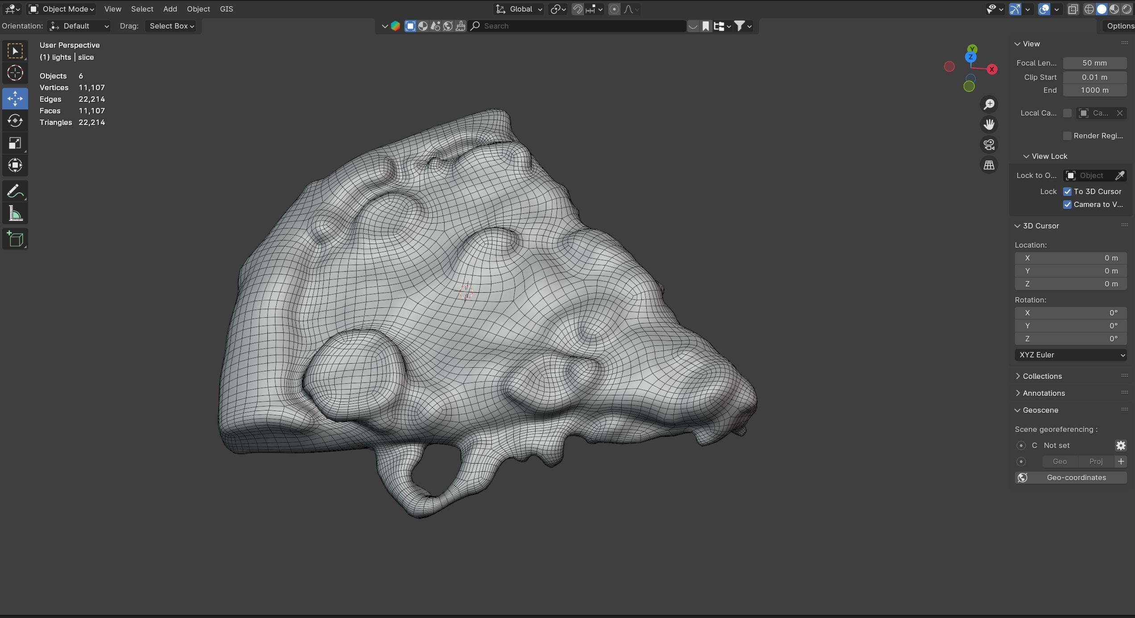Select the Add Cube tool
The image size is (1135, 618).
coord(15,239)
